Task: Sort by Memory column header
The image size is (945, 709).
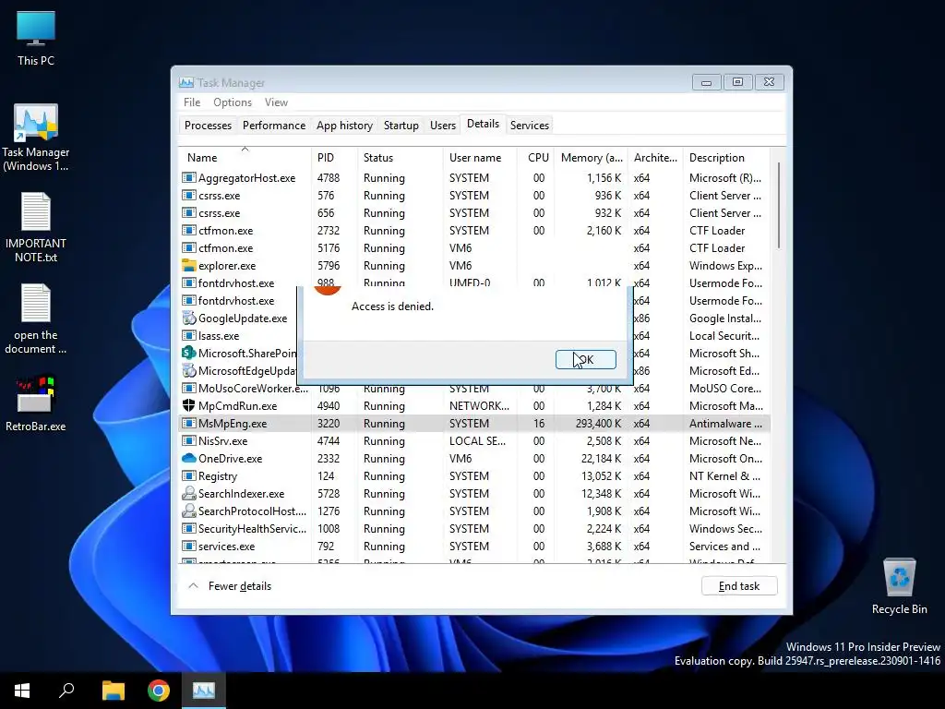Action: click(x=592, y=157)
